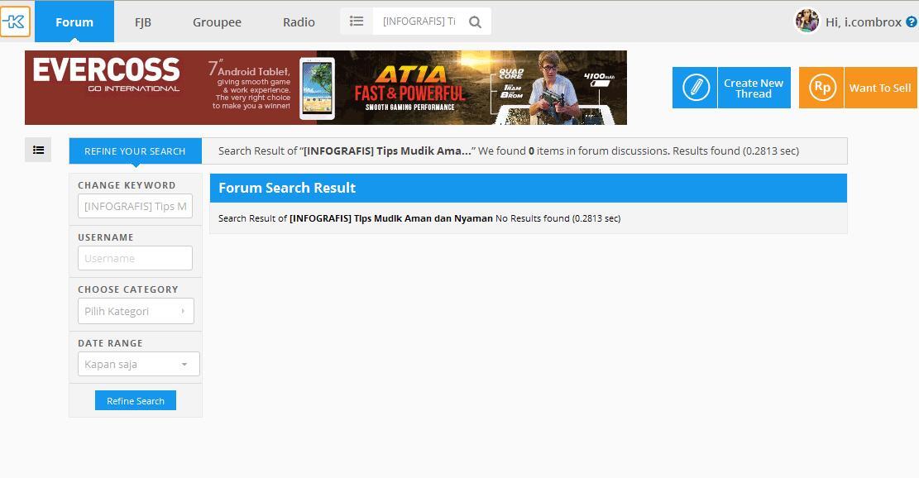Click the Evercoss AT1A banner advertisement

coord(326,88)
